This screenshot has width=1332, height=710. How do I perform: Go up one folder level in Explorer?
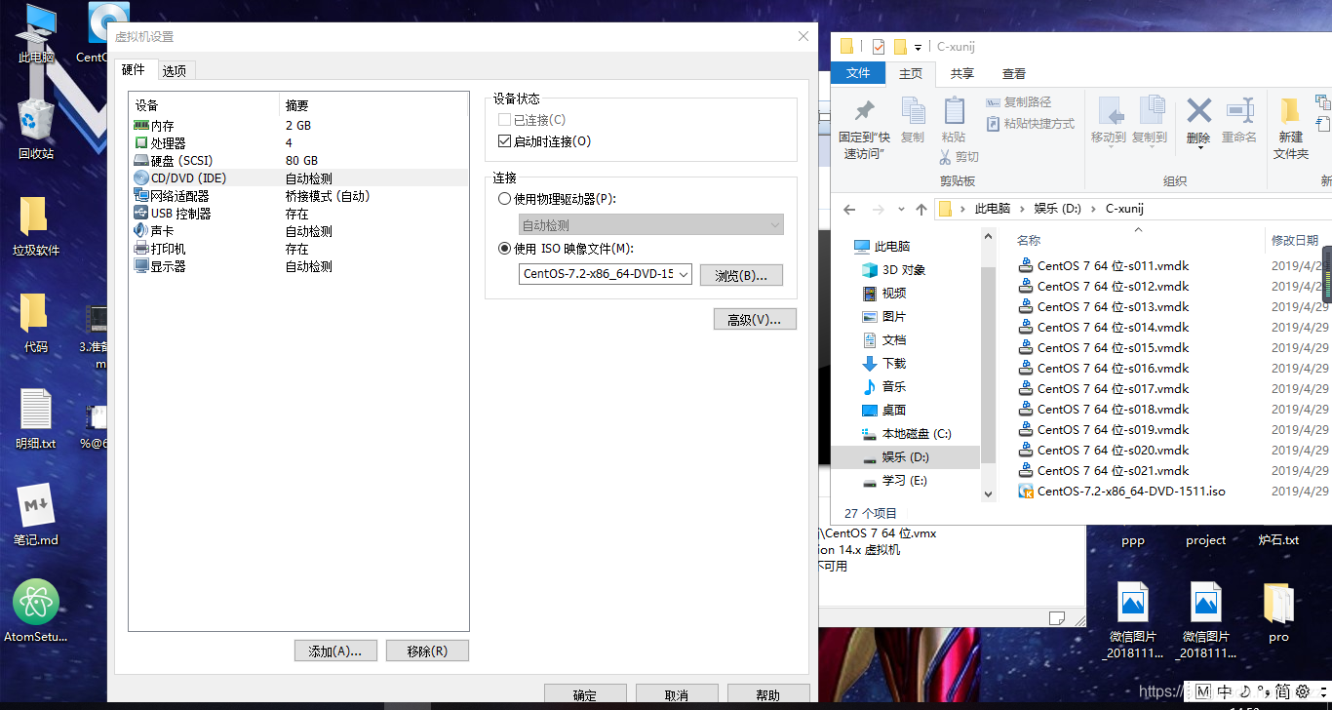tap(921, 209)
